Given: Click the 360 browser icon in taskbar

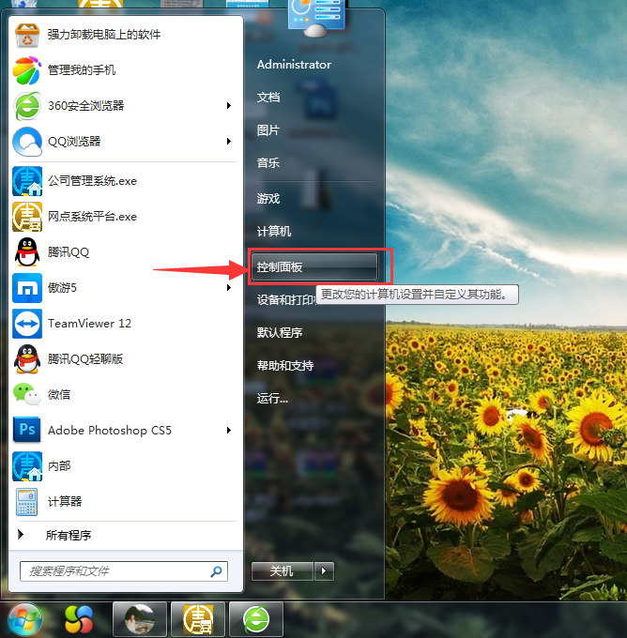Looking at the screenshot, I should click(x=256, y=619).
